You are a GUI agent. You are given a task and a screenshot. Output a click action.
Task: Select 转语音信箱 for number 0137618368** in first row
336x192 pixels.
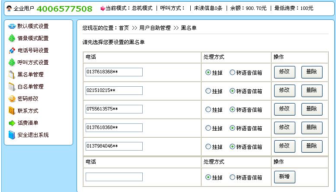[x=232, y=72]
